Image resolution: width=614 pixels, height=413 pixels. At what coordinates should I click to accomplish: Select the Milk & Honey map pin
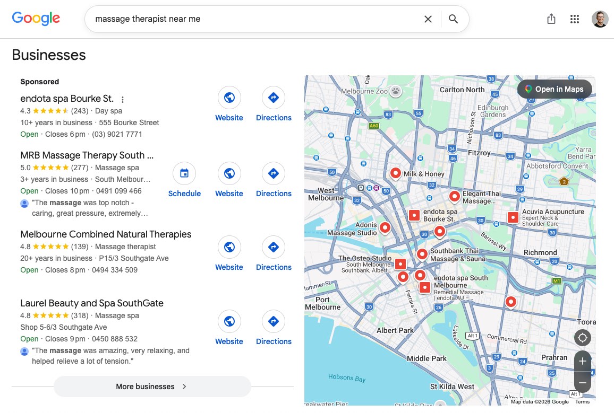[x=396, y=173]
